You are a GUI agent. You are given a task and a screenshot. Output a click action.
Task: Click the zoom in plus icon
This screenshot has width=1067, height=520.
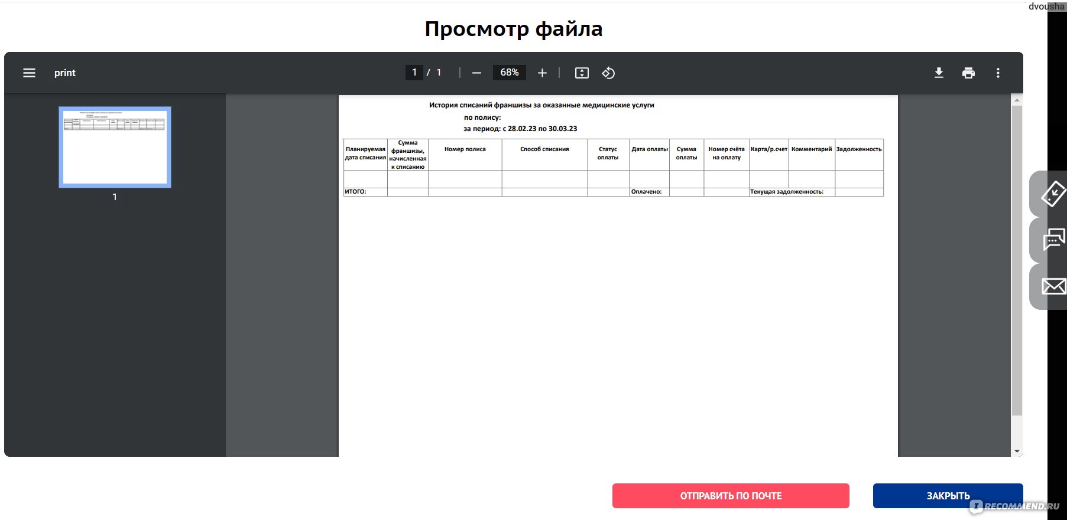pyautogui.click(x=542, y=73)
